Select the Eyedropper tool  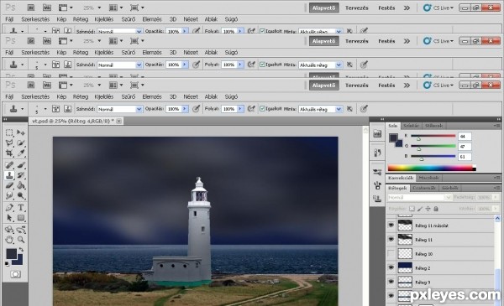click(21, 153)
